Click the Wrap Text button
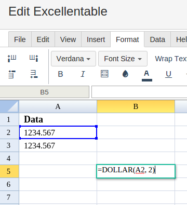The image size is (187, 205). point(171,59)
